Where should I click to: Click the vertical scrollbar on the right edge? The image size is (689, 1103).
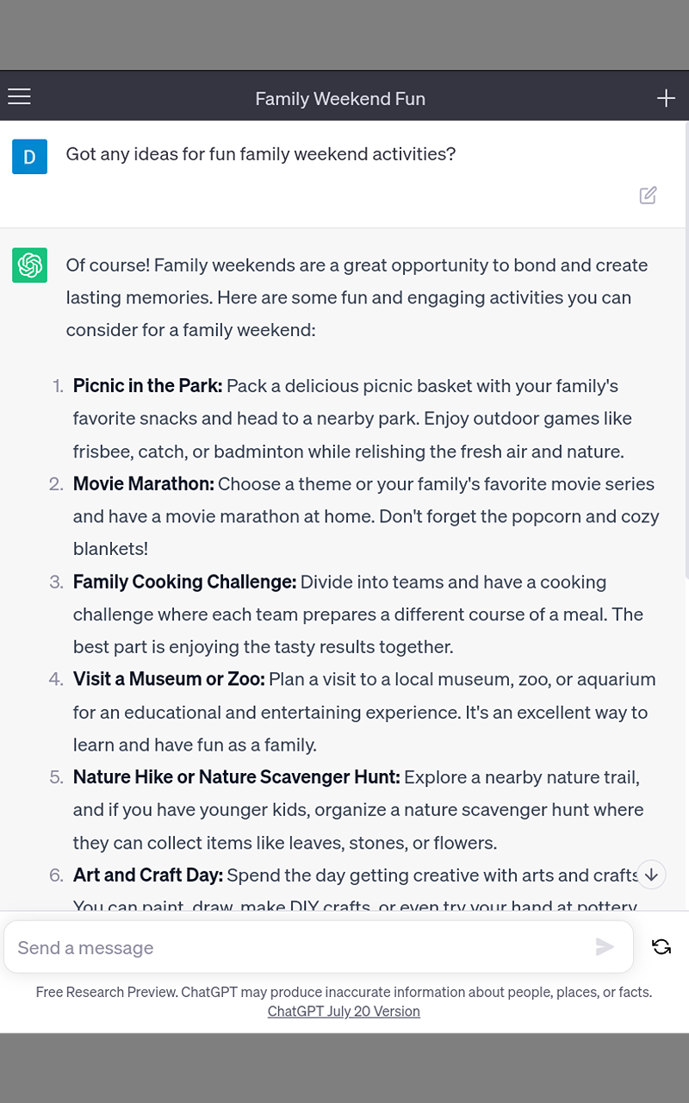coord(686,345)
